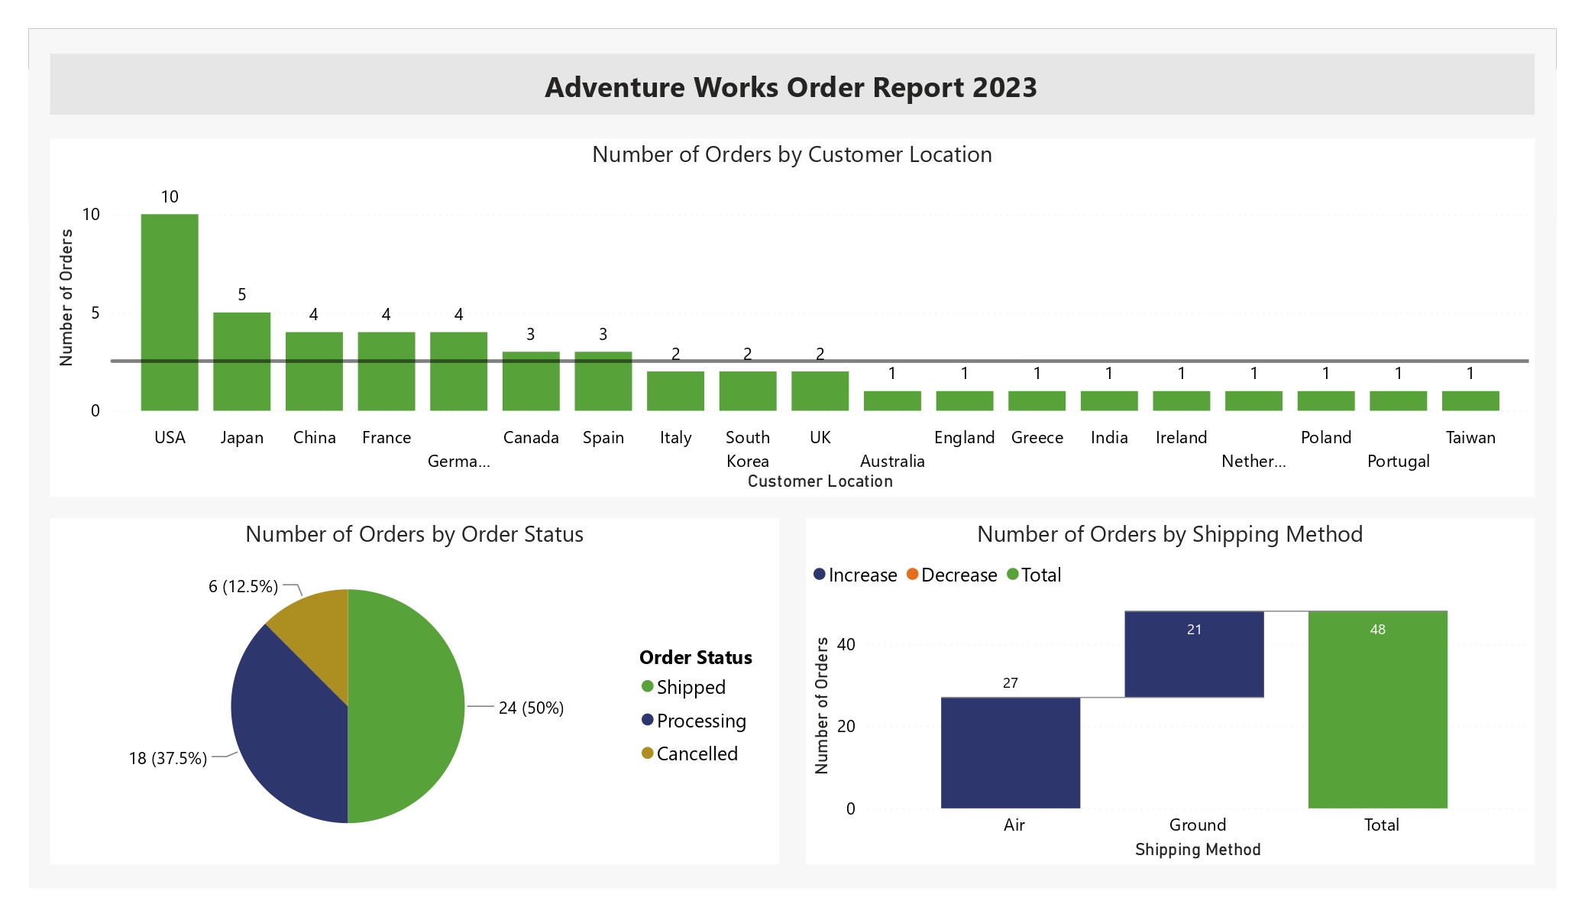Click the Increase legend marker in waterfall
This screenshot has height=917, width=1585.
click(820, 574)
